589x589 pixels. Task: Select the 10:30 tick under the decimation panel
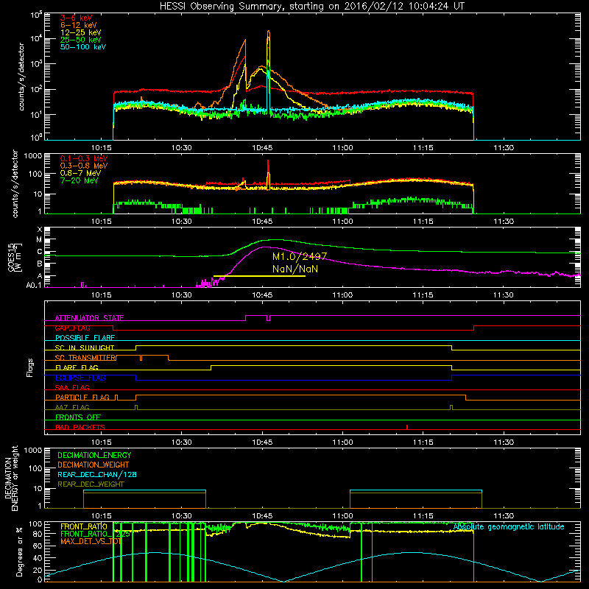click(x=181, y=516)
